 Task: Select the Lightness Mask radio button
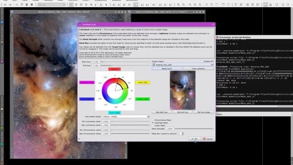[x=152, y=123]
